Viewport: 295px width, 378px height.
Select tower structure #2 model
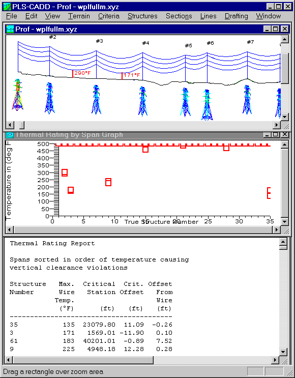click(x=49, y=98)
